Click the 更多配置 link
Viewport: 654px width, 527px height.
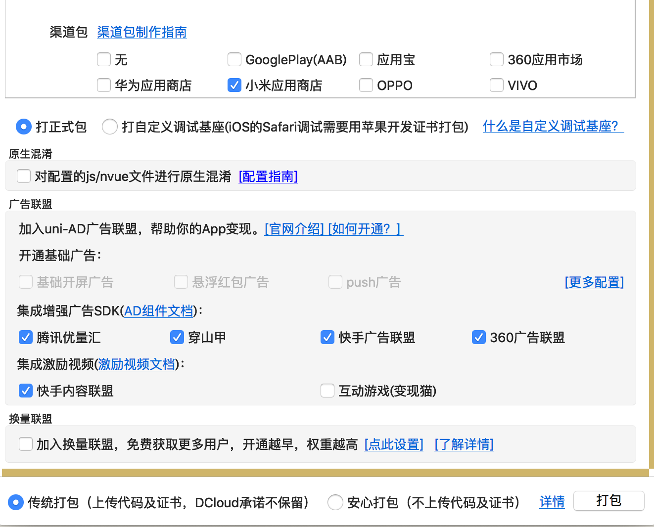click(594, 282)
